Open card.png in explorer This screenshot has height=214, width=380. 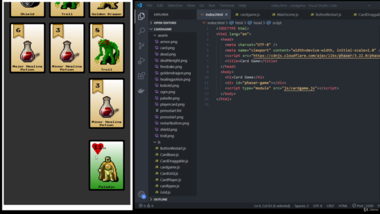click(167, 48)
